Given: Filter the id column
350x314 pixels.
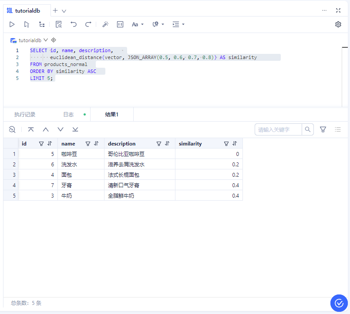Looking at the screenshot, I should [41, 144].
